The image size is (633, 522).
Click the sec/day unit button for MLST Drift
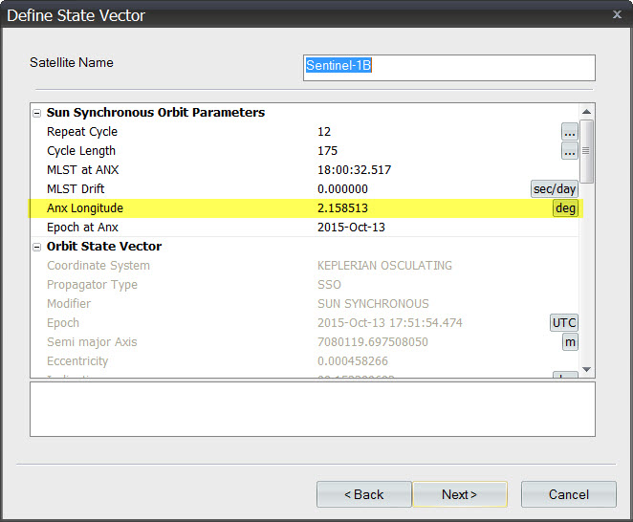[x=555, y=189]
